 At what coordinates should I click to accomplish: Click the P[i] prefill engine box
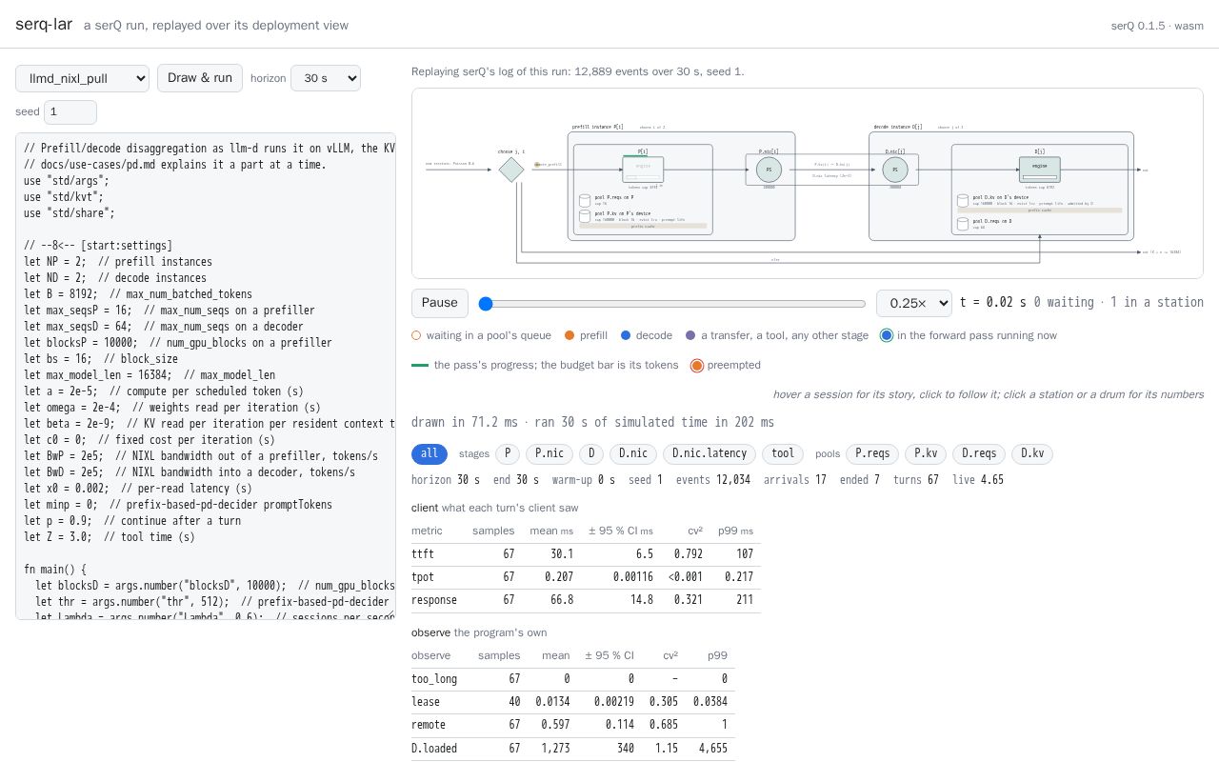pos(643,169)
